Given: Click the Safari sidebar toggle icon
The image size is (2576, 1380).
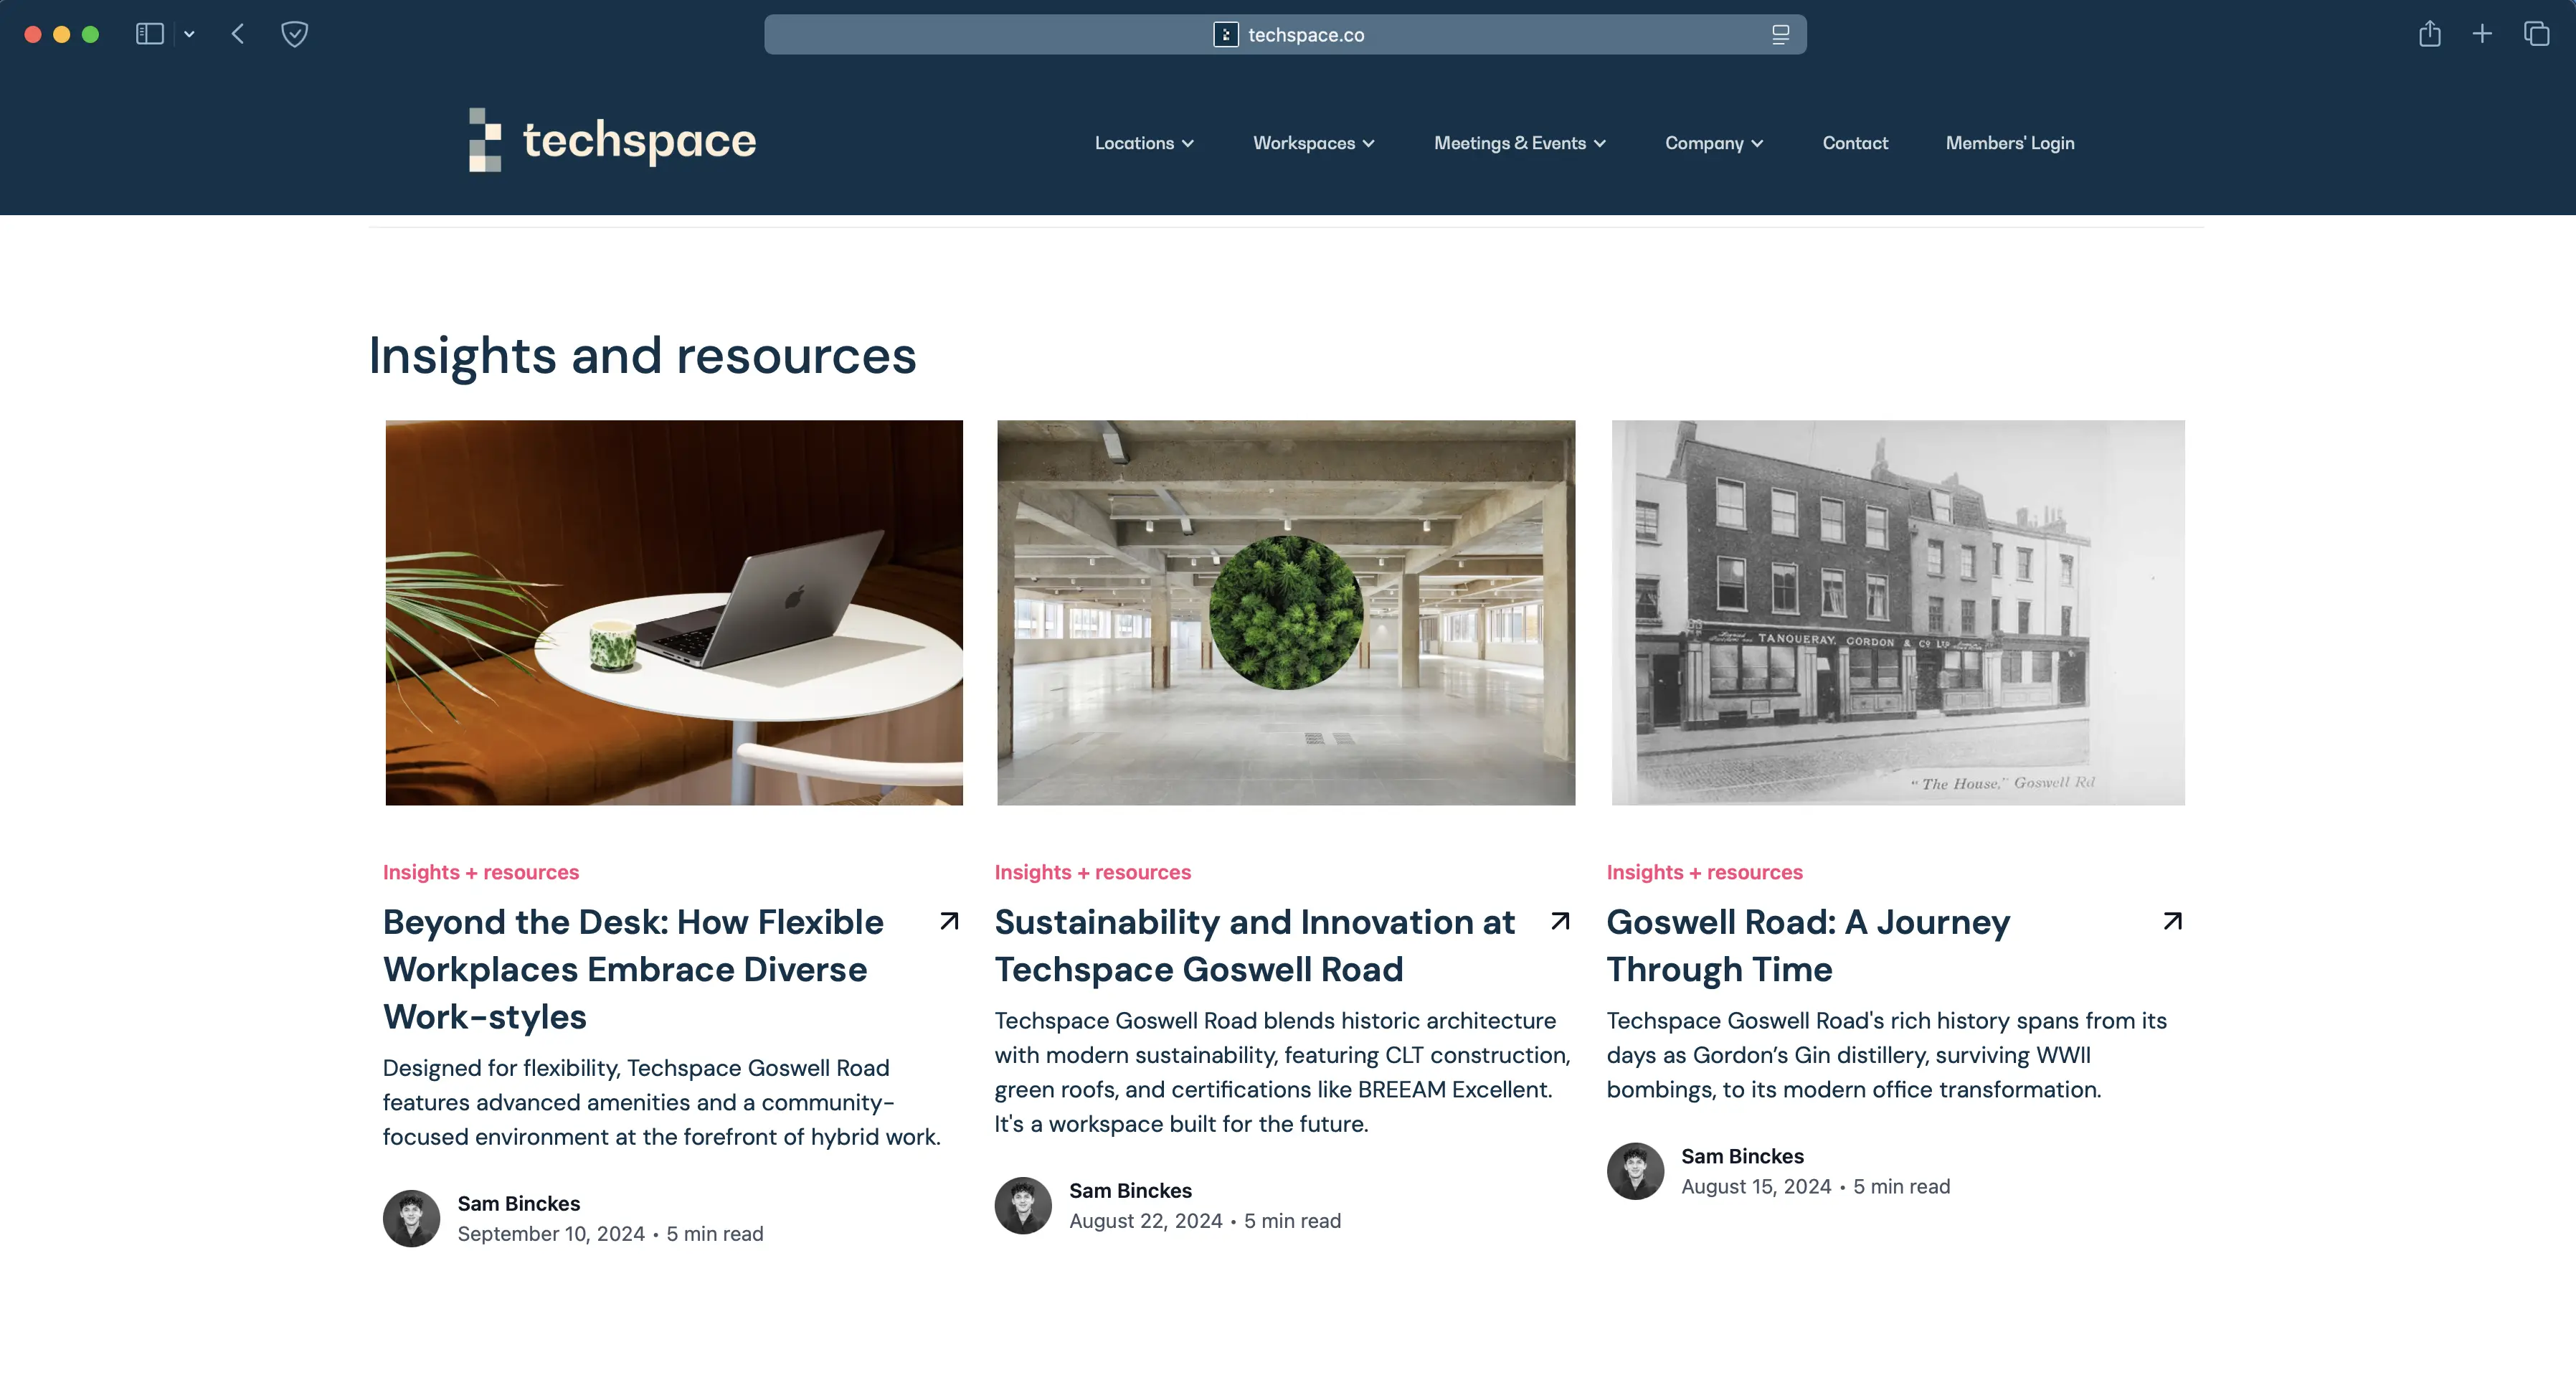Looking at the screenshot, I should (x=149, y=34).
